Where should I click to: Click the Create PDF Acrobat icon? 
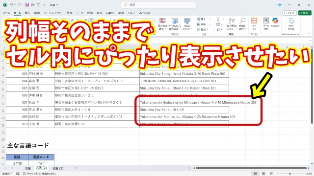291,21
